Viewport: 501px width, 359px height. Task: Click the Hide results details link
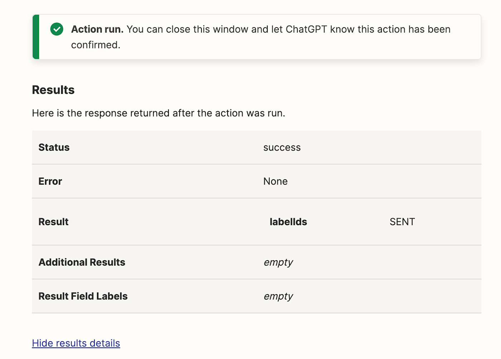click(76, 343)
